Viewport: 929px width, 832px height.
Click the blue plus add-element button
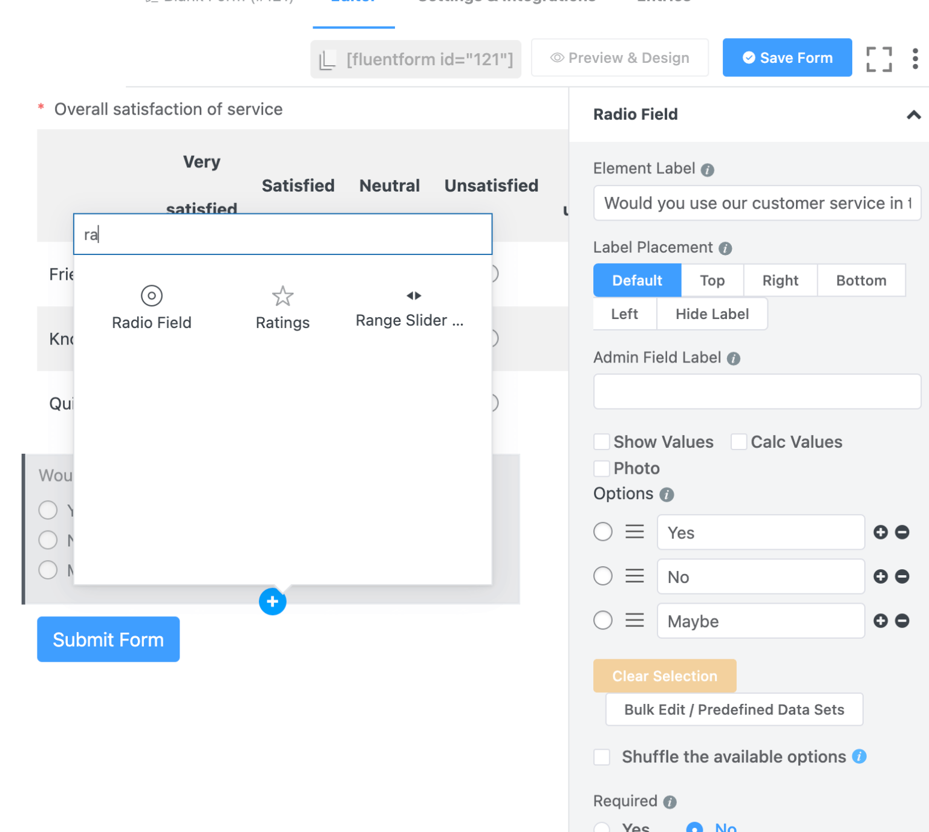(272, 602)
